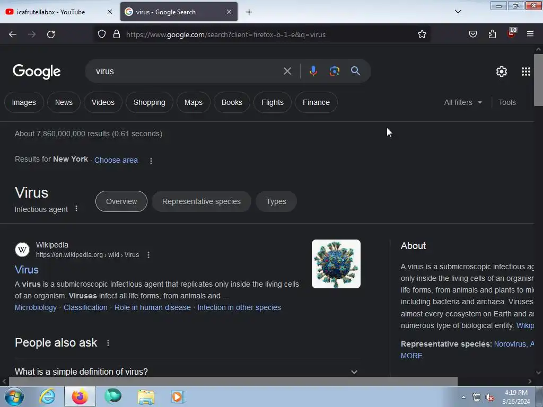543x407 pixels.
Task: Open Google quick settings gear
Action: pyautogui.click(x=502, y=72)
